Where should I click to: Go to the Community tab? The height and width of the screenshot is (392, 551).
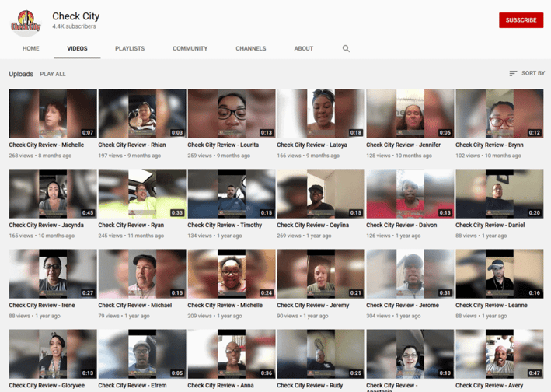[x=190, y=48]
